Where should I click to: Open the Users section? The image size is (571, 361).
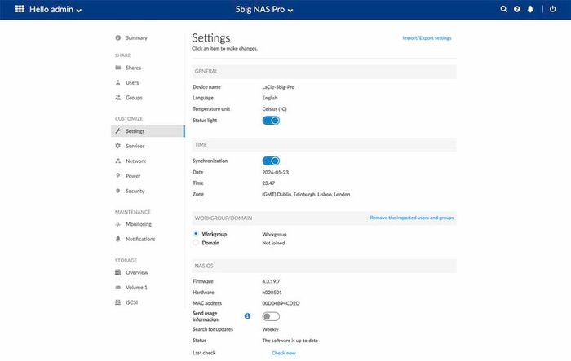tap(132, 82)
